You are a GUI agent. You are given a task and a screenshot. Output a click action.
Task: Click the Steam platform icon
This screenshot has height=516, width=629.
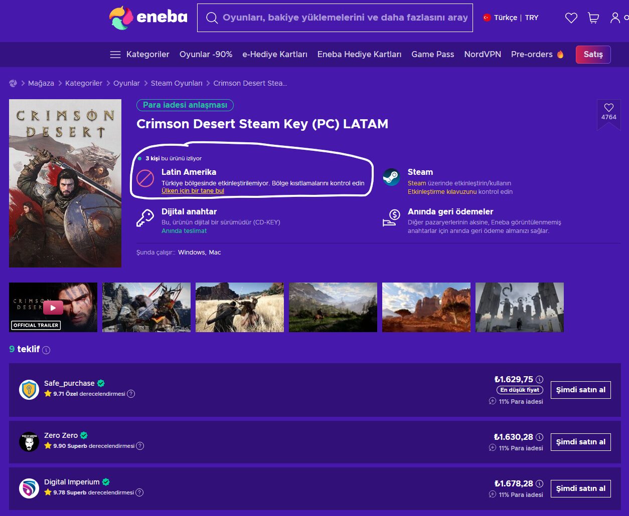tap(391, 177)
